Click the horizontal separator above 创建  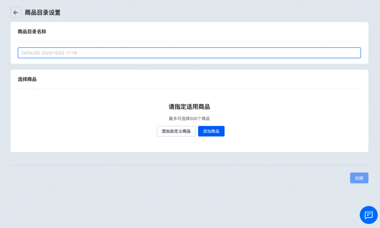point(189,165)
